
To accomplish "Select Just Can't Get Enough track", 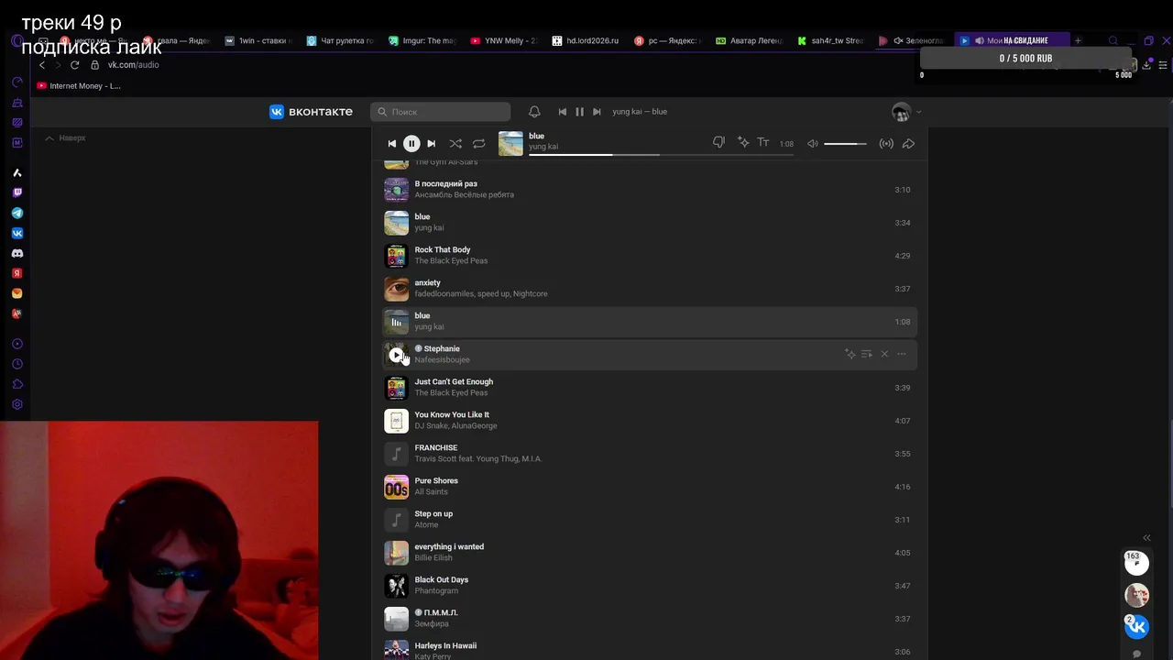I will (x=649, y=388).
